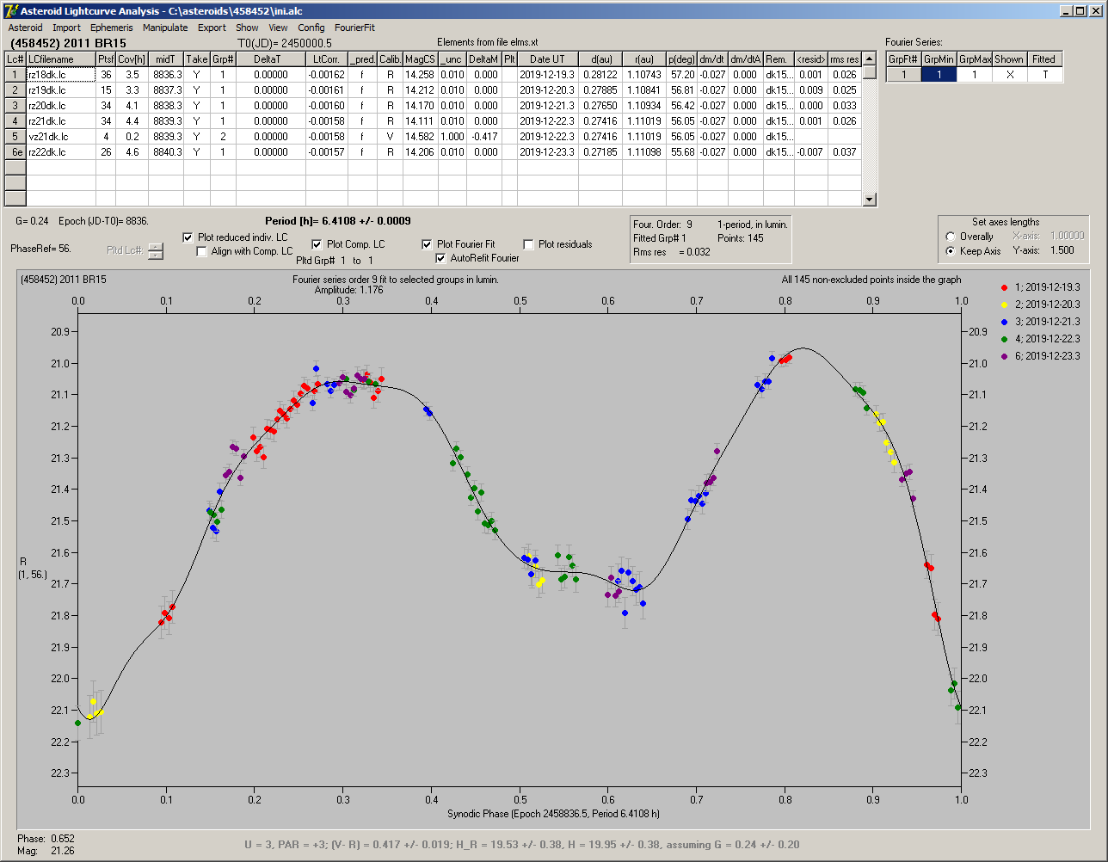This screenshot has height=862, width=1108.
Task: Click the table scrollbar down arrow
Action: (870, 200)
